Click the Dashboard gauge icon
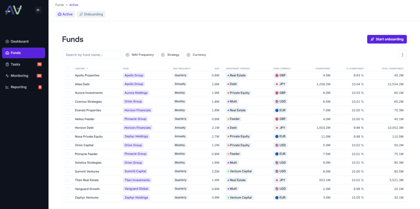The height and width of the screenshot is (209, 420). click(7, 41)
